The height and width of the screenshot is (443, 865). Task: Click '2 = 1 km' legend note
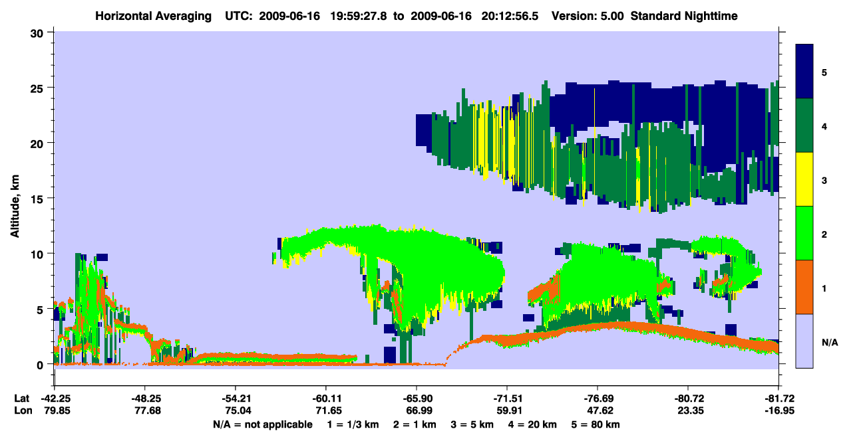[415, 424]
